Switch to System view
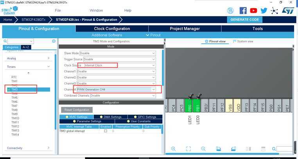The height and width of the screenshot is (159, 298). point(243,41)
